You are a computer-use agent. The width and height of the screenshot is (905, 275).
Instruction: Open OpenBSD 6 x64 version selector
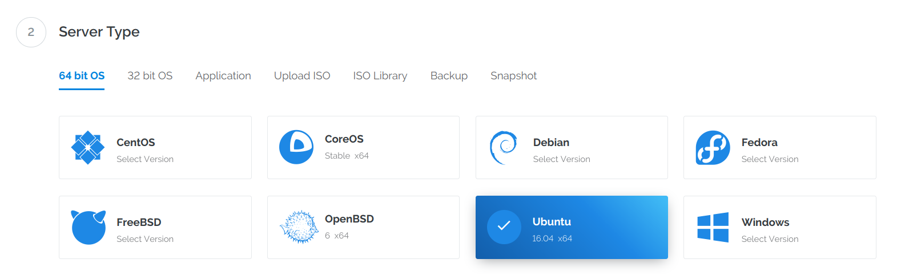337,236
